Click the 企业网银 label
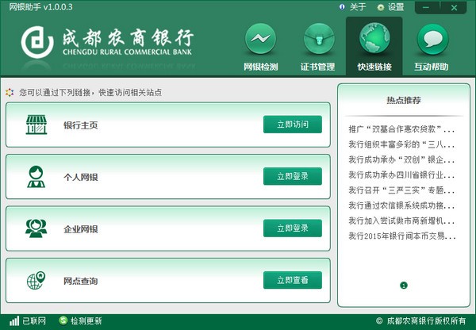This screenshot has width=476, height=330. click(81, 229)
